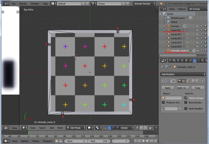This screenshot has width=209, height=144.
Task: Open the Object Data triangle tab
Action: (199, 61)
